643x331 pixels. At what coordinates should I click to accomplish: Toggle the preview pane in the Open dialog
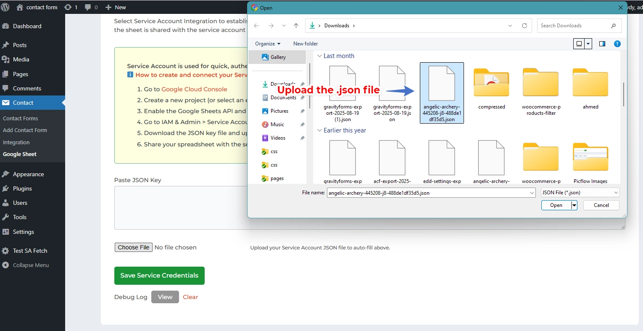pos(602,43)
